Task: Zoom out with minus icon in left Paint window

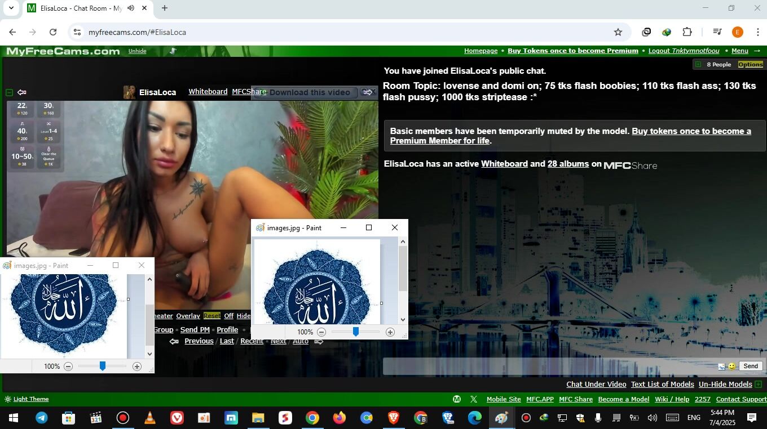Action: (x=68, y=367)
